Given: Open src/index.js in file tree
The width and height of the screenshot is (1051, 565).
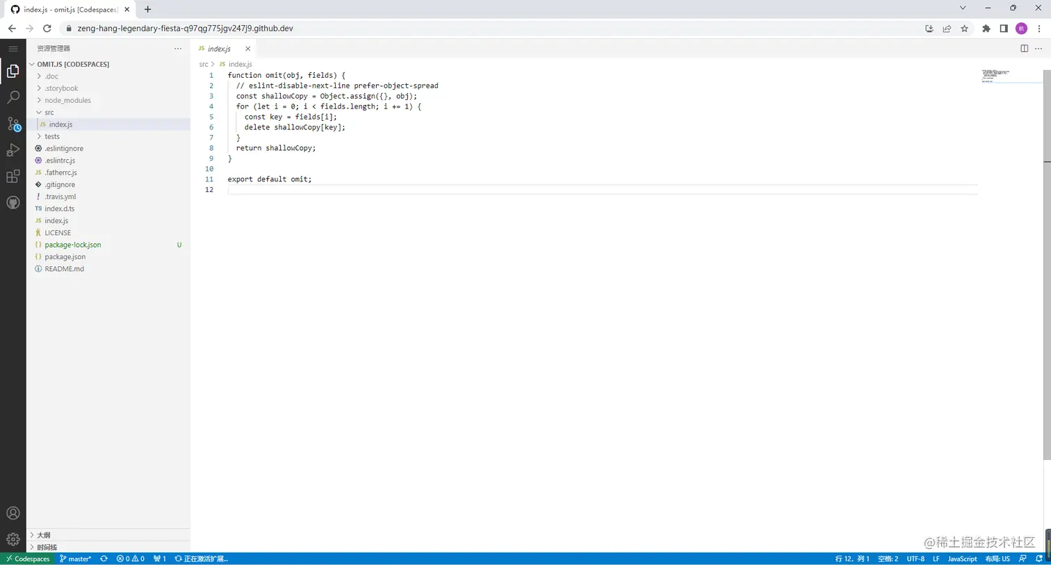Looking at the screenshot, I should coord(60,124).
